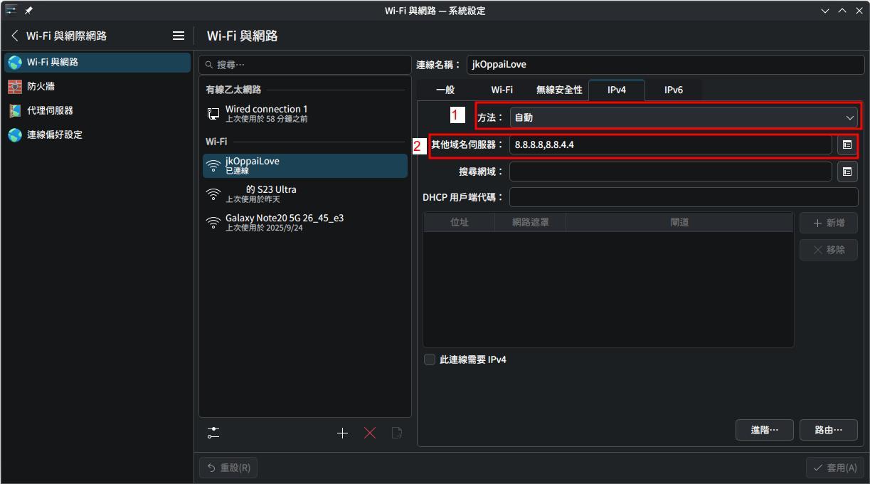The width and height of the screenshot is (870, 484).
Task: Open the search domains list editor icon
Action: pyautogui.click(x=847, y=172)
